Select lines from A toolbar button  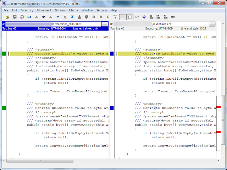tap(94, 17)
